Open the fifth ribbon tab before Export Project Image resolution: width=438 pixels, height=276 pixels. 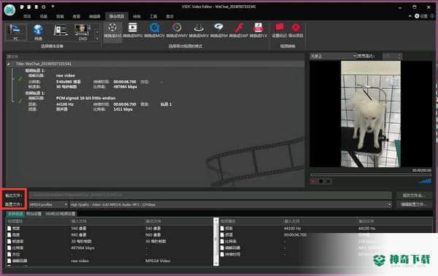click(94, 17)
